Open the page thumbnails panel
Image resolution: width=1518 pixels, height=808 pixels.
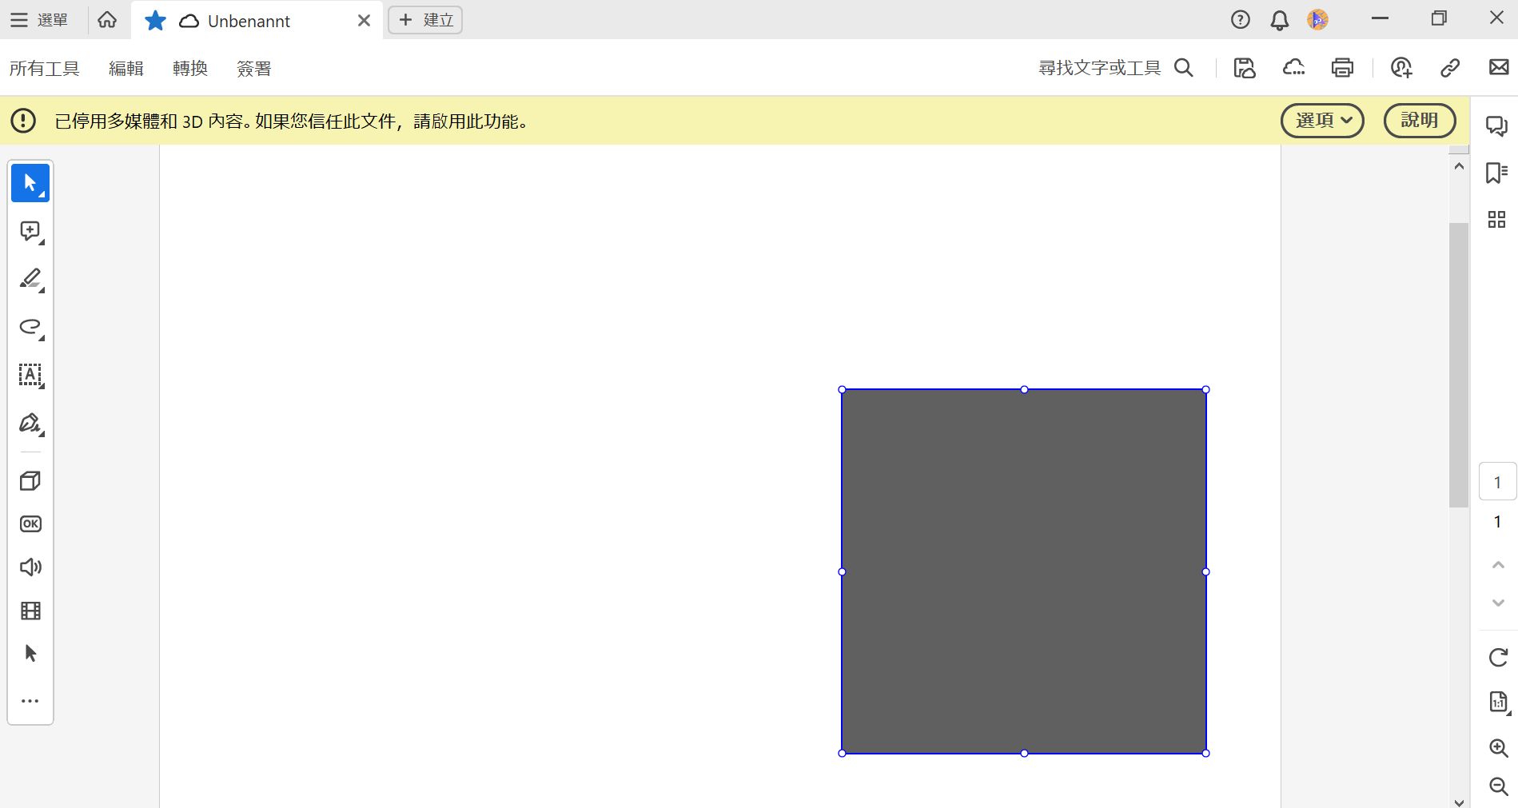point(1496,220)
